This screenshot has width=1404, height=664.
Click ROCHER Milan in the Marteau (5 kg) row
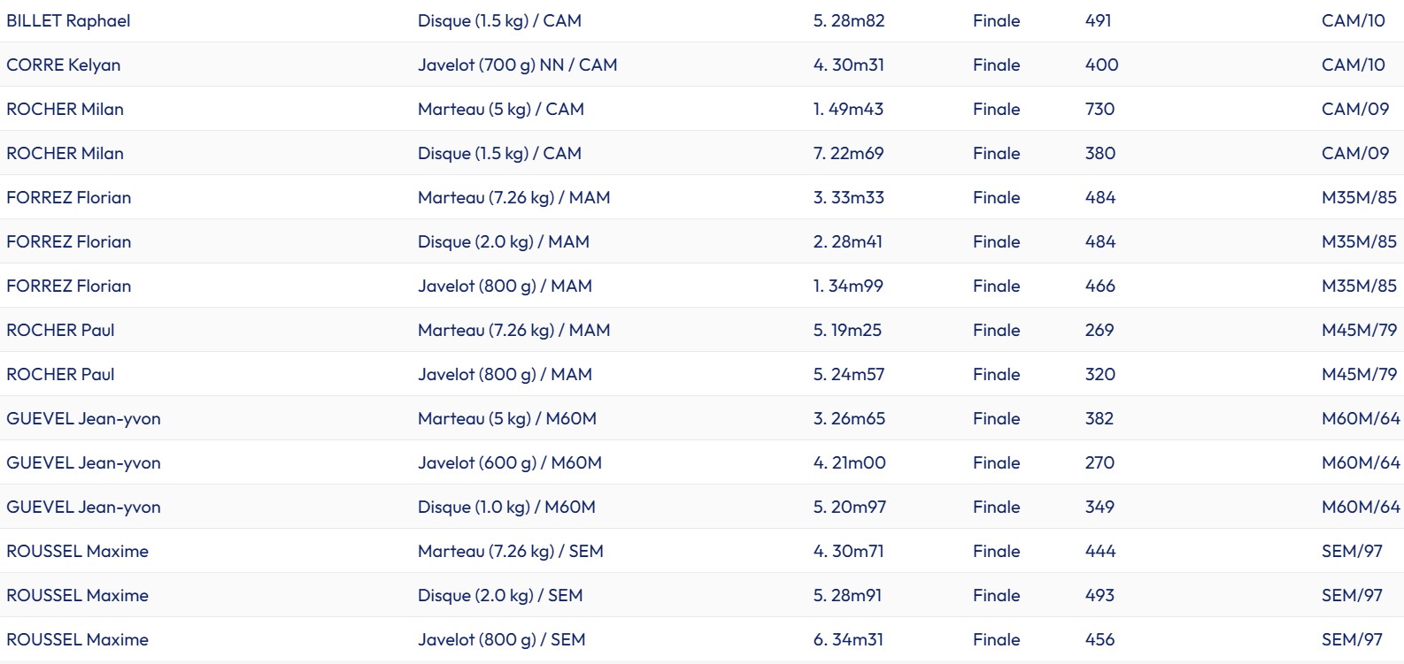tap(65, 109)
